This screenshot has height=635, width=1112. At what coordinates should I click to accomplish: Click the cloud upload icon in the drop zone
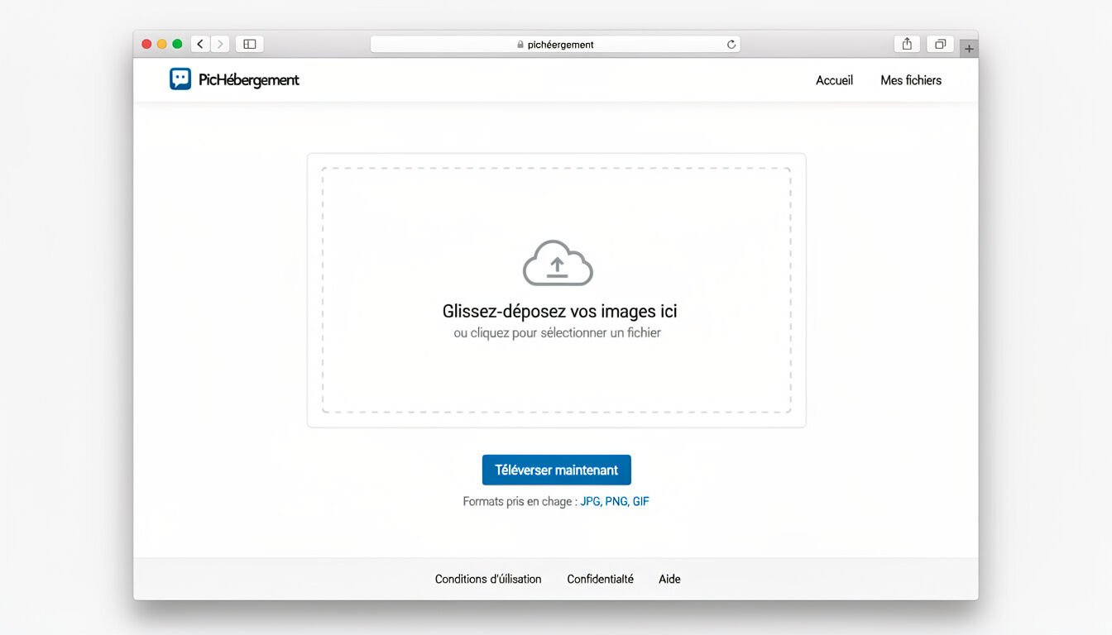557,262
